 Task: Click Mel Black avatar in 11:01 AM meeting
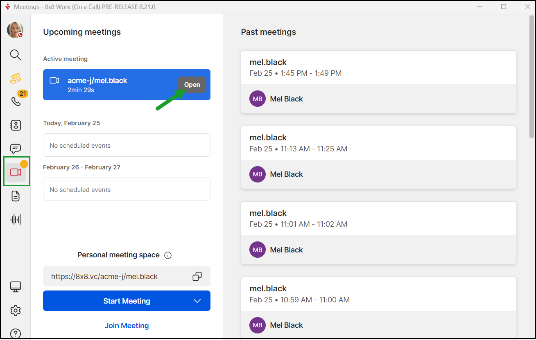[x=258, y=250]
